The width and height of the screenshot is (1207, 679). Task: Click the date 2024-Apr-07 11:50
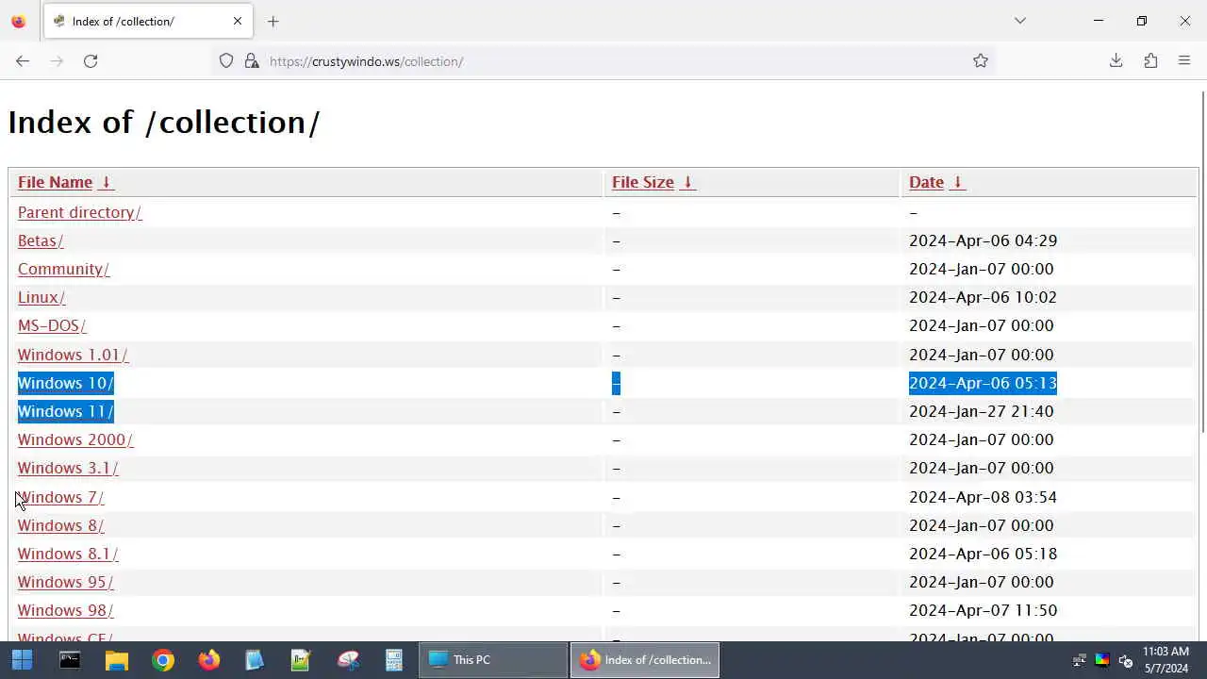coord(983,610)
